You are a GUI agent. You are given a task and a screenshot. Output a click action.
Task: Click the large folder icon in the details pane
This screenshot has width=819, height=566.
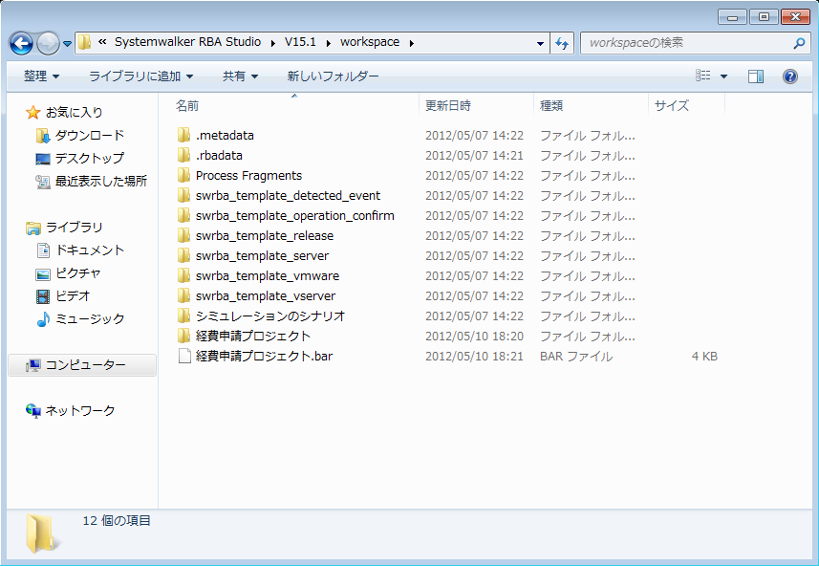point(42,533)
